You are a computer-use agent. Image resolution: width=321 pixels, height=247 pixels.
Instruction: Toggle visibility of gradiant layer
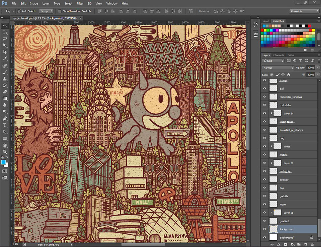coord(264,221)
